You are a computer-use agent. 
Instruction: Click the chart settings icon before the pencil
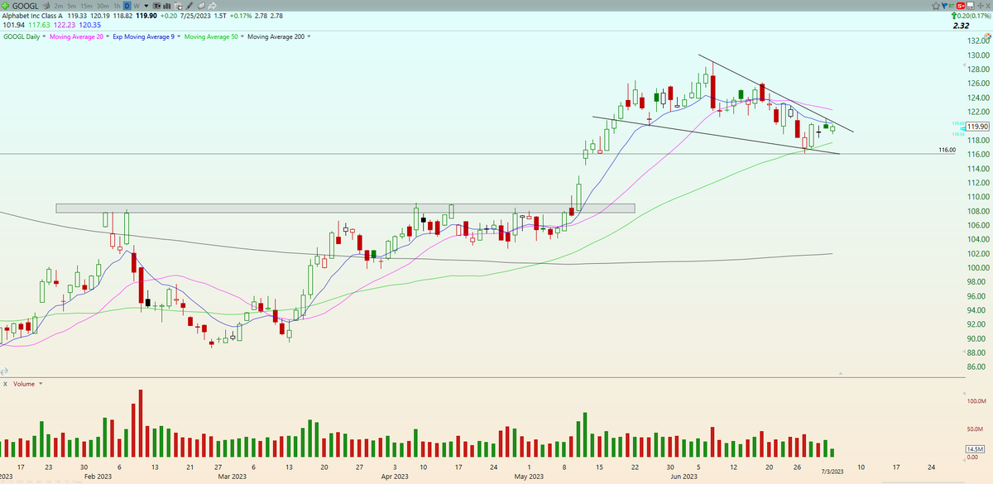[178, 6]
